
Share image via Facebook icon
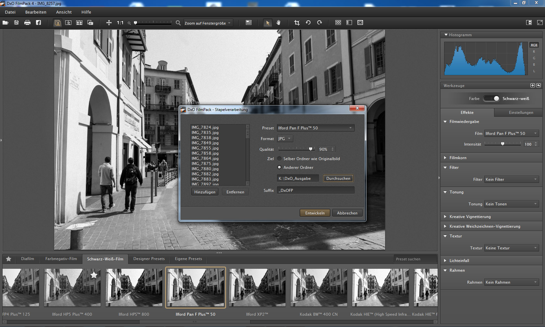pyautogui.click(x=38, y=23)
